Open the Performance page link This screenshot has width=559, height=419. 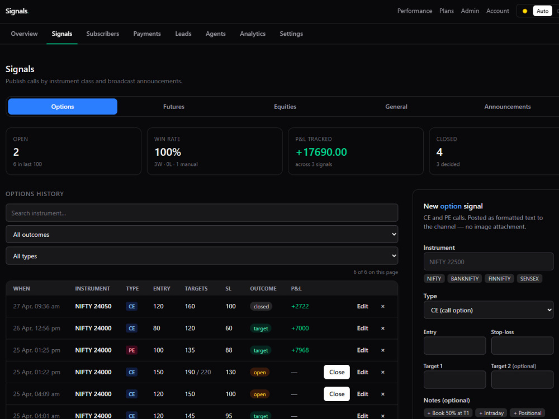[x=415, y=11]
